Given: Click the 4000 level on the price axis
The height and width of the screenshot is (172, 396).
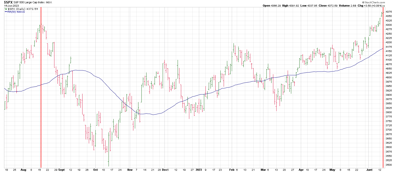Looking at the screenshot, I should click(x=389, y=77).
